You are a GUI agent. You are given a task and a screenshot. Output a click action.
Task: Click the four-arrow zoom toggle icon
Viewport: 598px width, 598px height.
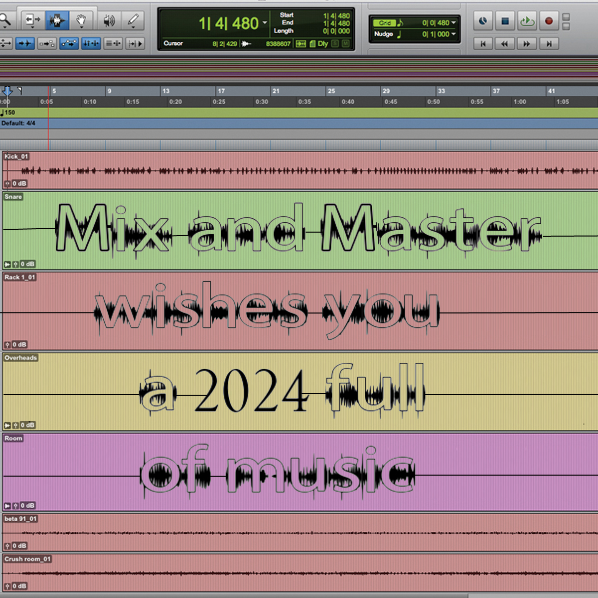point(5,44)
